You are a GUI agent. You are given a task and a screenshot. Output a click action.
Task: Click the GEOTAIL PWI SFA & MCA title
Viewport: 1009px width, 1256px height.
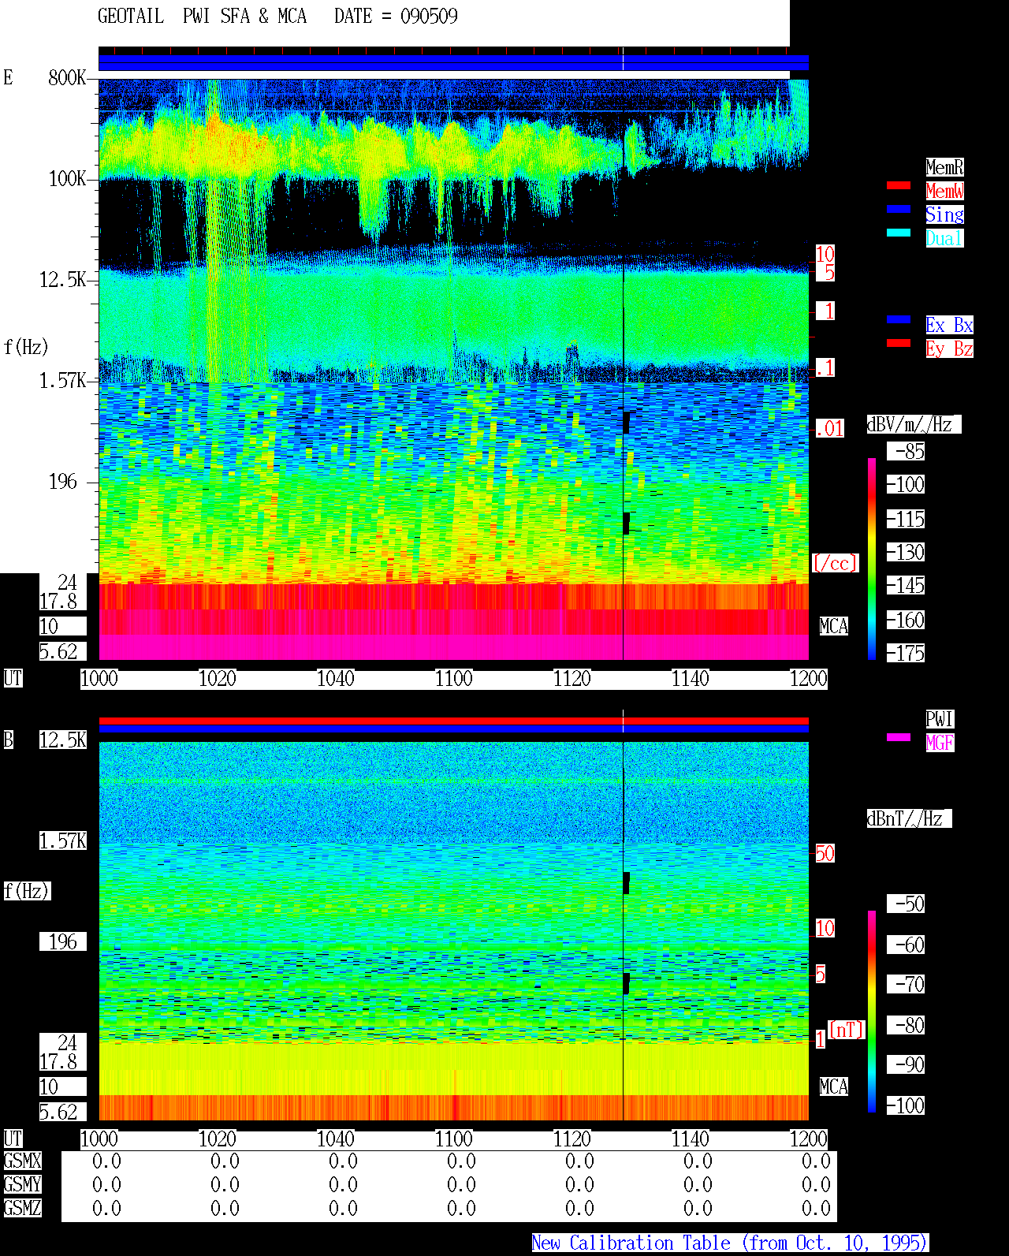202,16
